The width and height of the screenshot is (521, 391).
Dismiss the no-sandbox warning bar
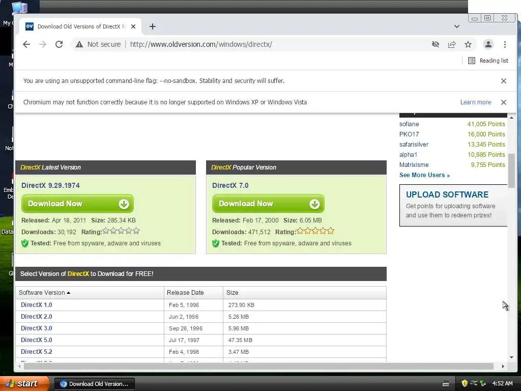click(503, 81)
